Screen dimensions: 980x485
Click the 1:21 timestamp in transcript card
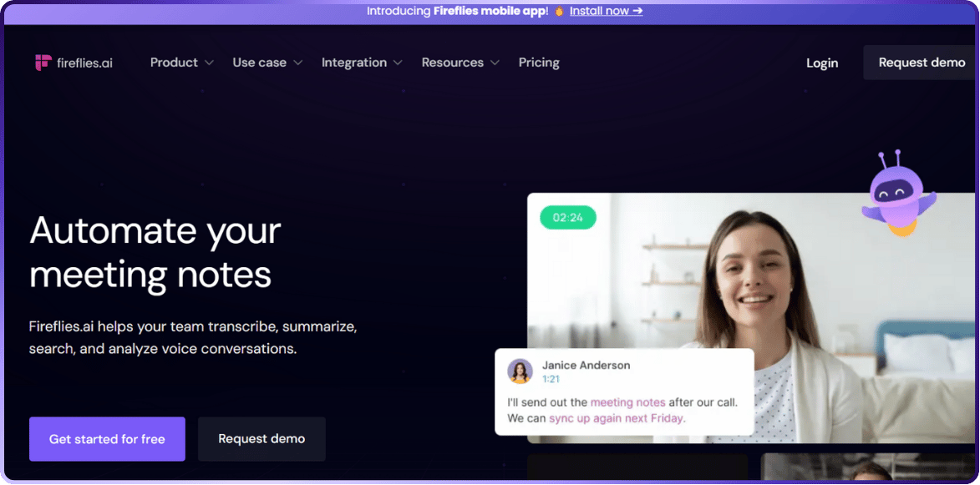[x=551, y=379]
